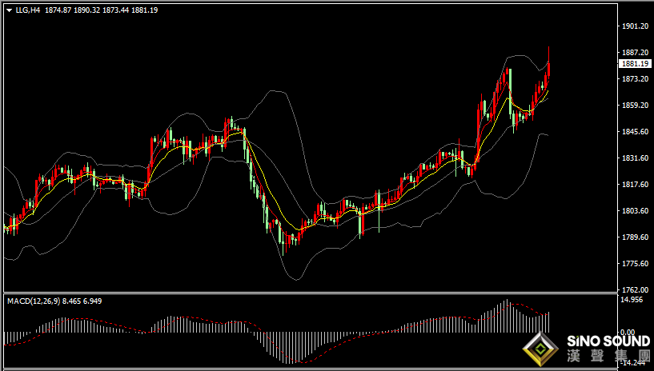Click the SINO SOUND watermark text
654x371 pixels.
[x=608, y=341]
